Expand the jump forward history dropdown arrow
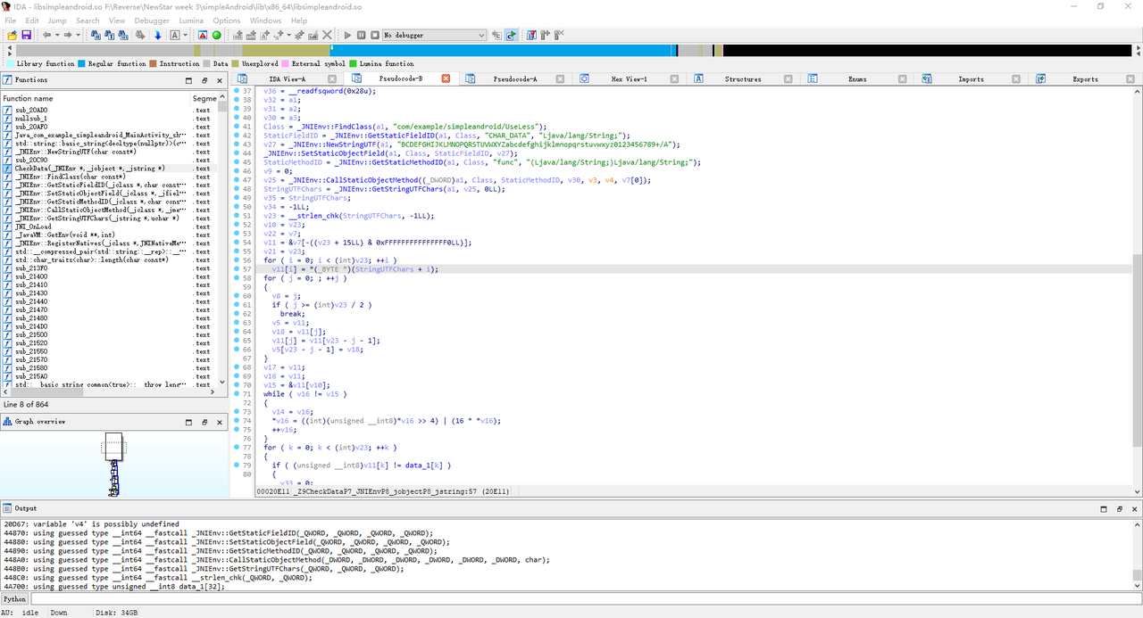The height and width of the screenshot is (618, 1143). 78,35
